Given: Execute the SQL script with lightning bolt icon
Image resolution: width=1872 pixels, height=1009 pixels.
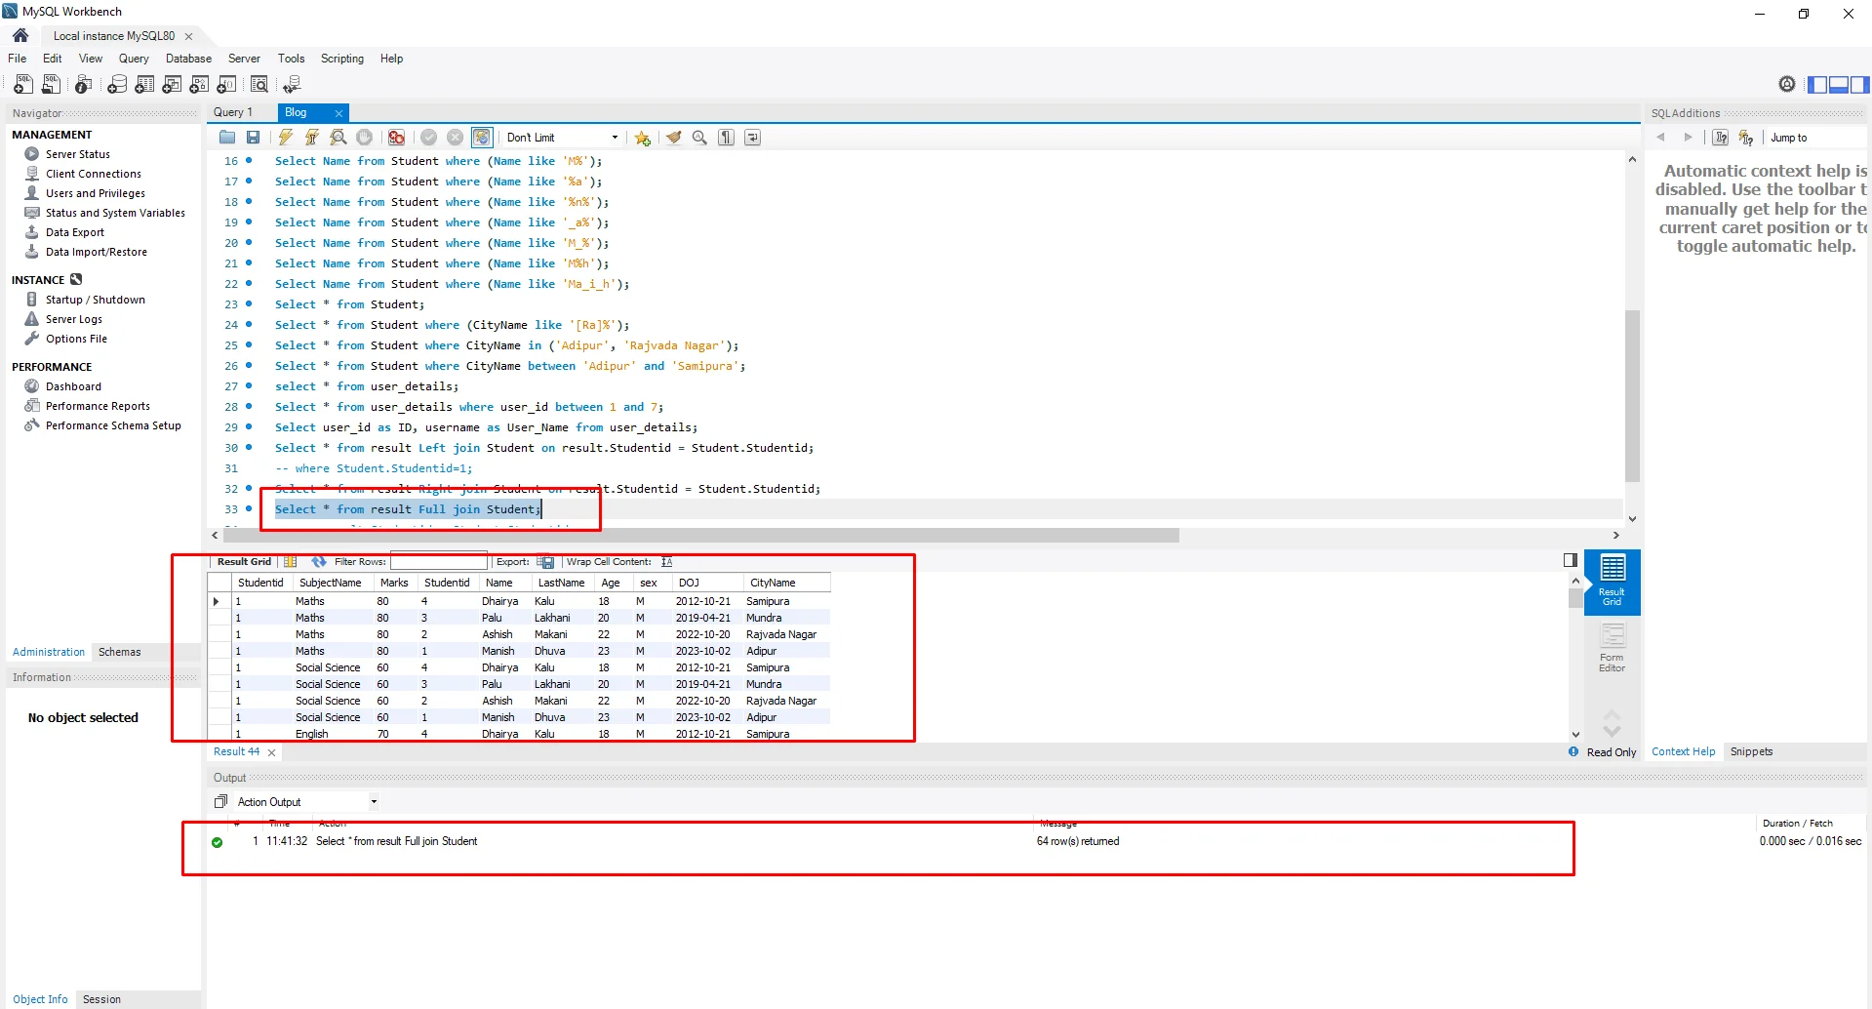Looking at the screenshot, I should 285,138.
